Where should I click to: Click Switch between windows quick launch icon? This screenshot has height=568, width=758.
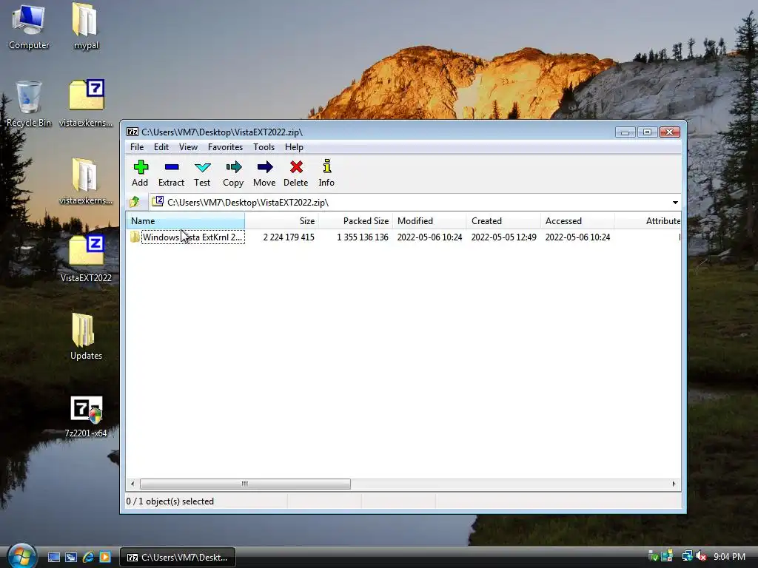click(x=71, y=558)
